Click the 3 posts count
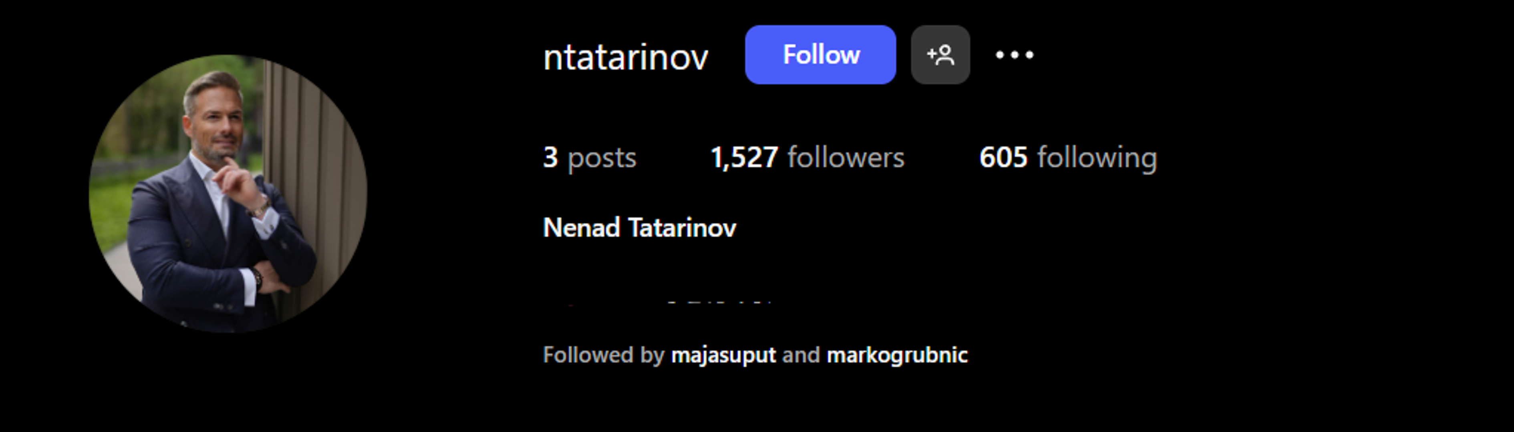This screenshot has width=1514, height=432. [x=590, y=157]
